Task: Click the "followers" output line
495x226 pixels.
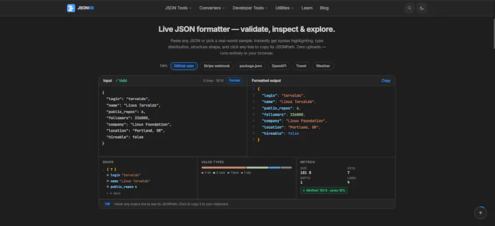Action: click(x=321, y=115)
